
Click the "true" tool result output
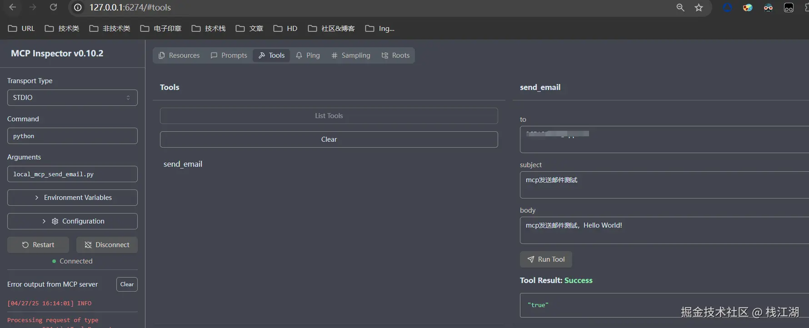(x=538, y=305)
